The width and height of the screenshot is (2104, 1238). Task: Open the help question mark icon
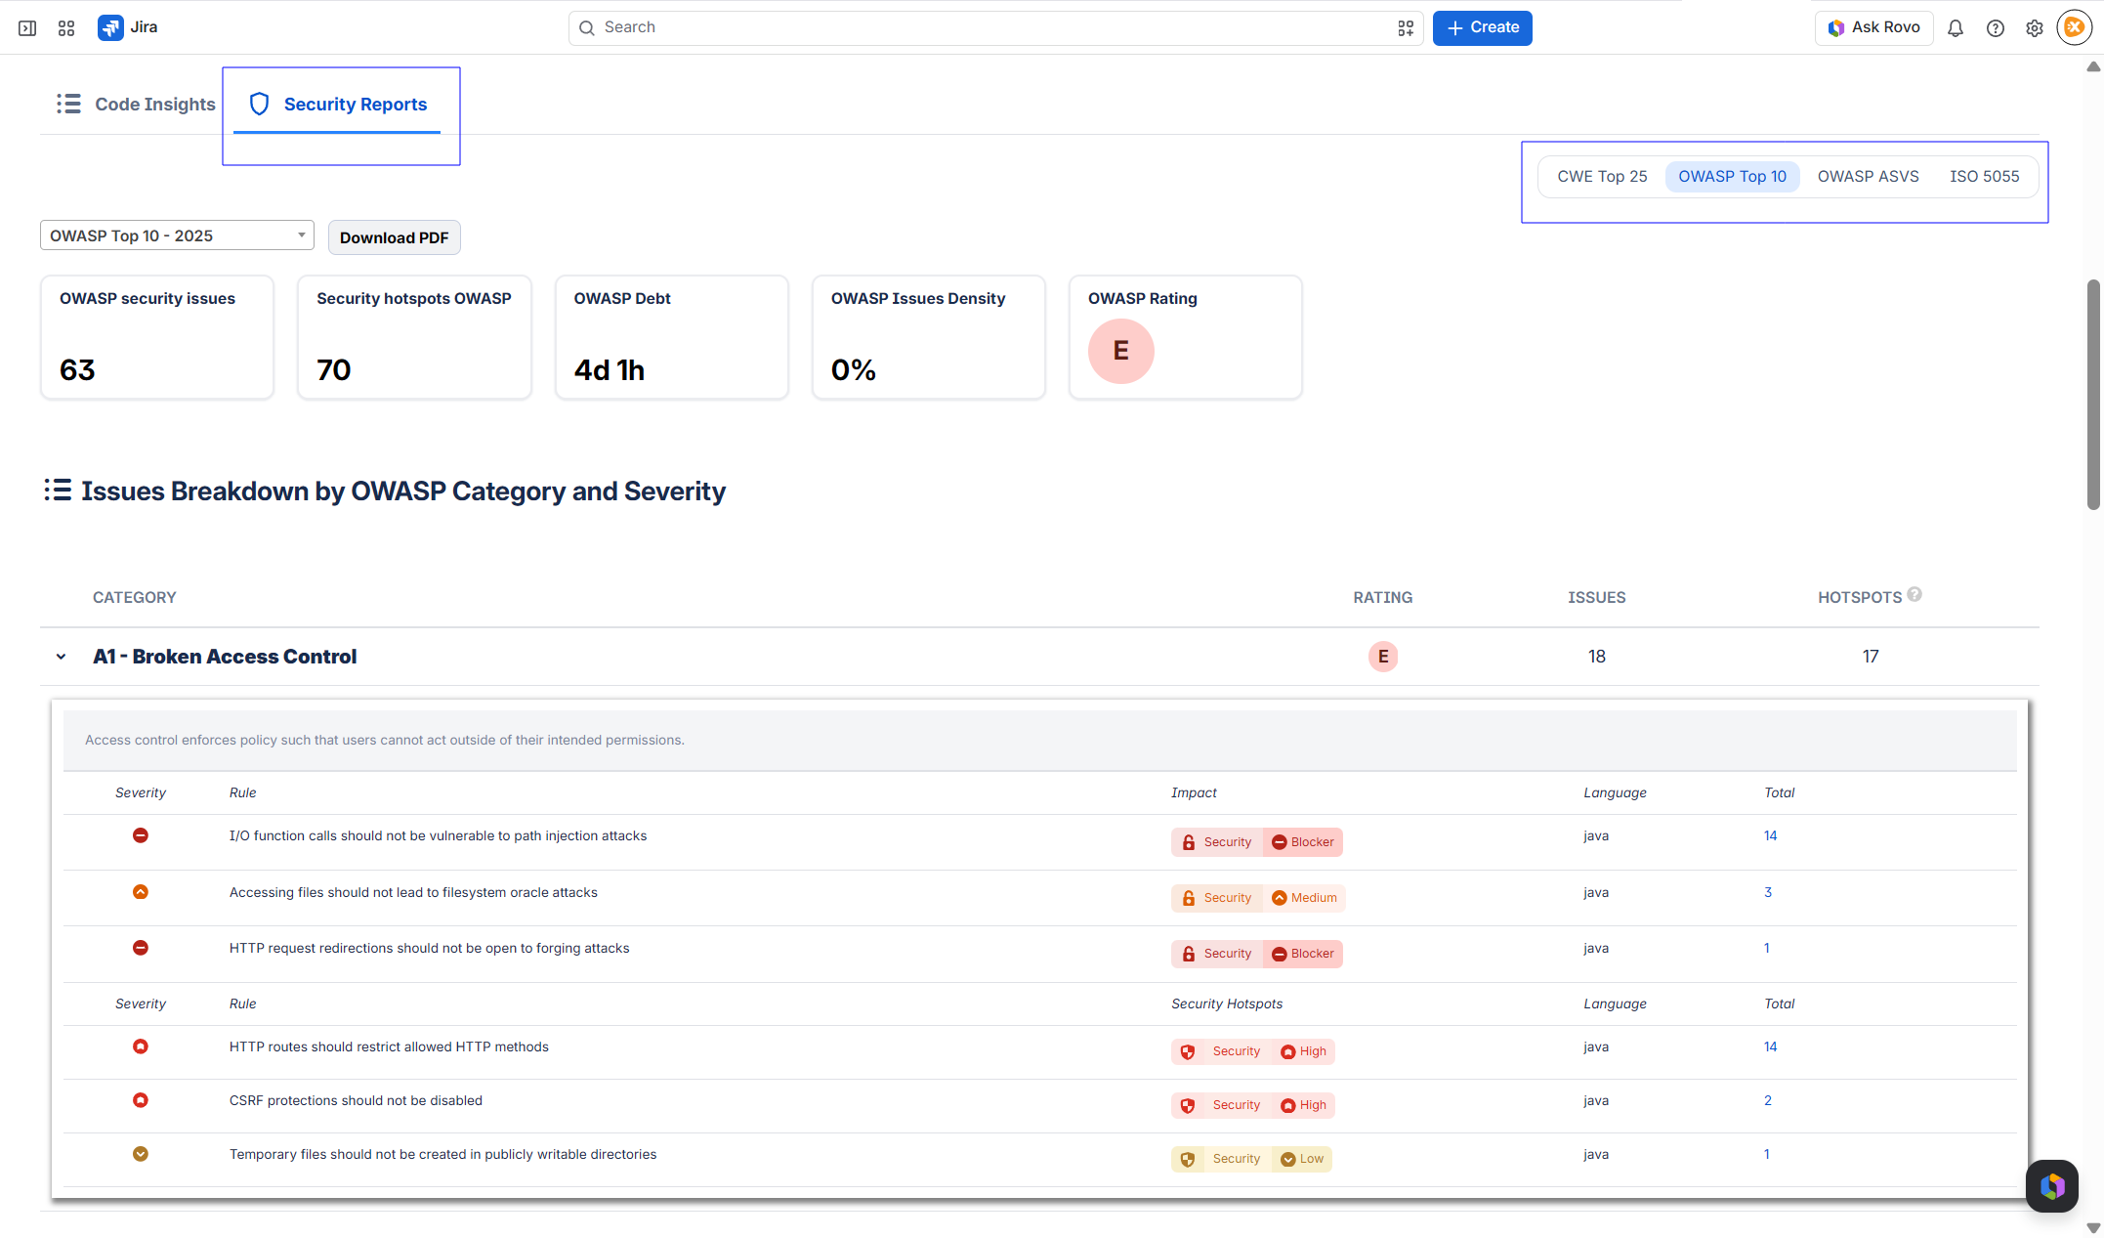(1996, 28)
